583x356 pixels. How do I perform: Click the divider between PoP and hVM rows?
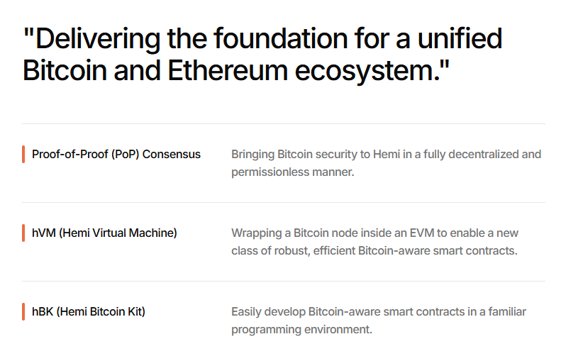point(284,203)
